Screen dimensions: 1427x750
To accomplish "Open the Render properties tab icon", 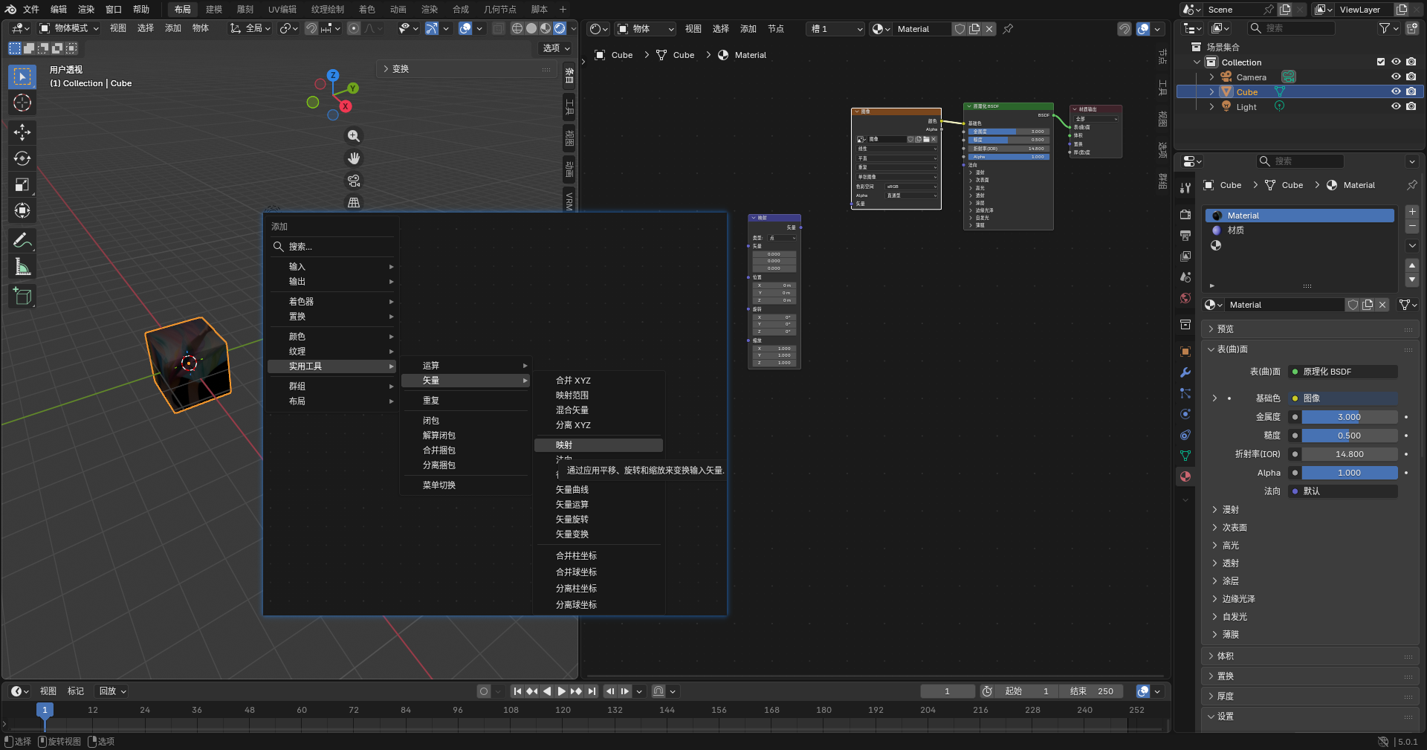I will click(x=1185, y=215).
